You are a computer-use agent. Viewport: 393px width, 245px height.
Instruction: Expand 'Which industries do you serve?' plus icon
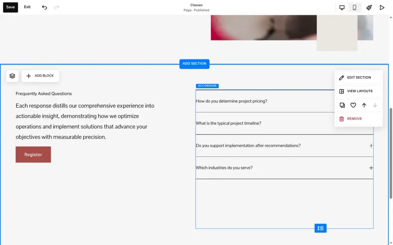pyautogui.click(x=371, y=168)
